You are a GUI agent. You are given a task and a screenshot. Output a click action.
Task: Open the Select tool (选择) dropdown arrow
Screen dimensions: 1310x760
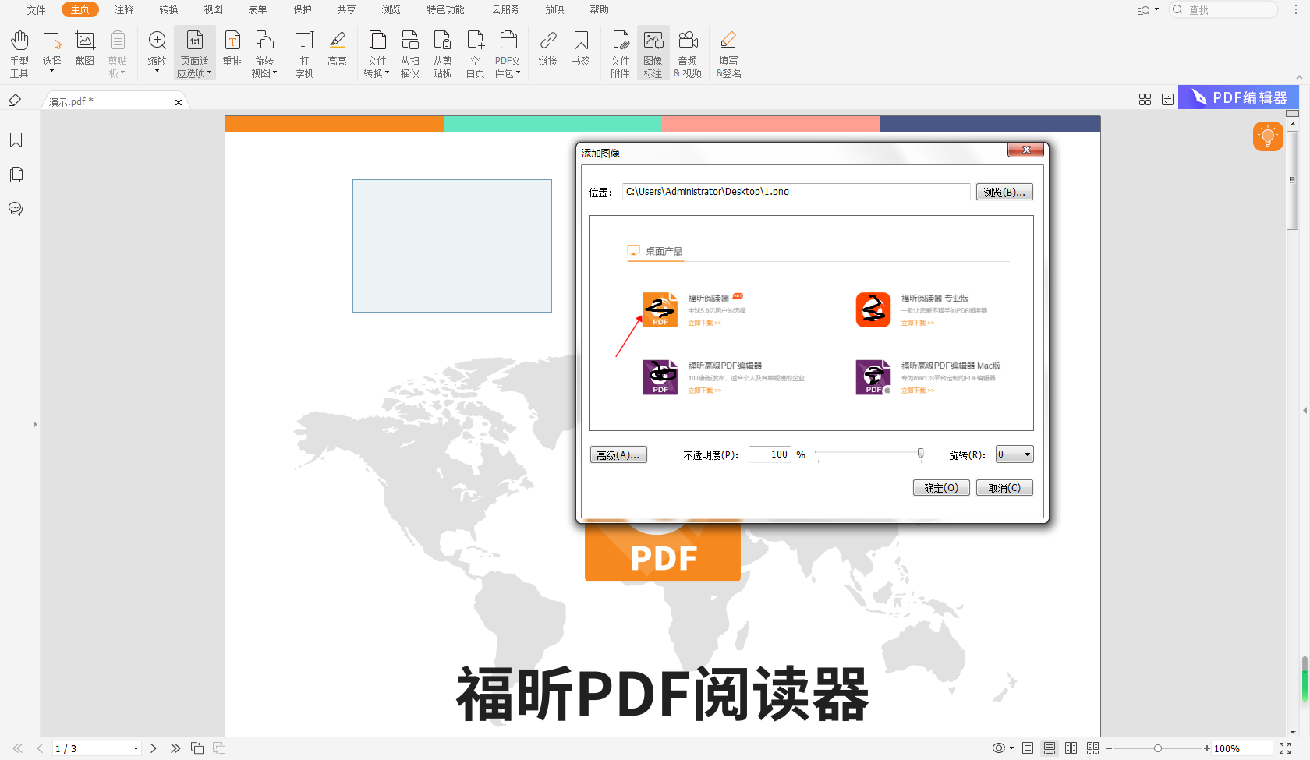52,72
